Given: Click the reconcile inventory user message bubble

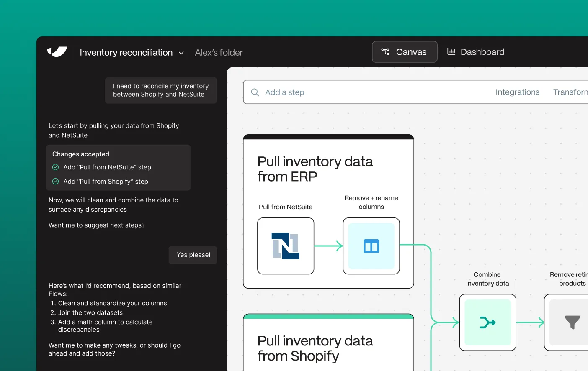Looking at the screenshot, I should [161, 90].
